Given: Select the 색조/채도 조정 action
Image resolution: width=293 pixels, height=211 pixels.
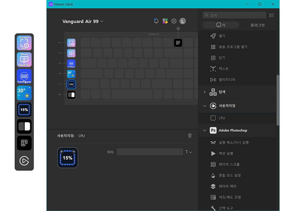Looking at the screenshot, I should (x=237, y=197).
